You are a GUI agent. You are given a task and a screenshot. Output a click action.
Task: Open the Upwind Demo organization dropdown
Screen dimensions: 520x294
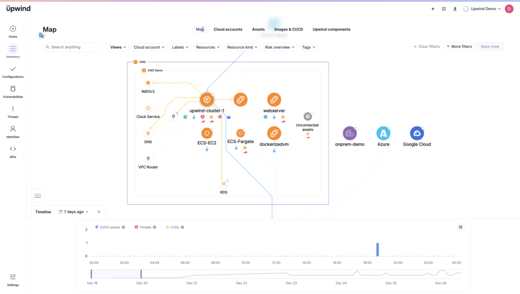pos(482,9)
